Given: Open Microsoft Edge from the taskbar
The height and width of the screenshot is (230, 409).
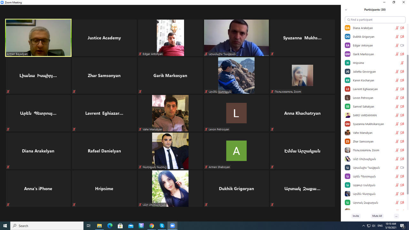Looking at the screenshot, I should [110, 226].
